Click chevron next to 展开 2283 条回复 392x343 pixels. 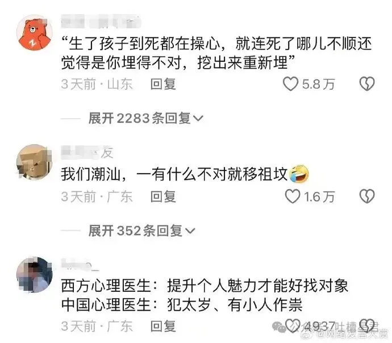(x=198, y=118)
